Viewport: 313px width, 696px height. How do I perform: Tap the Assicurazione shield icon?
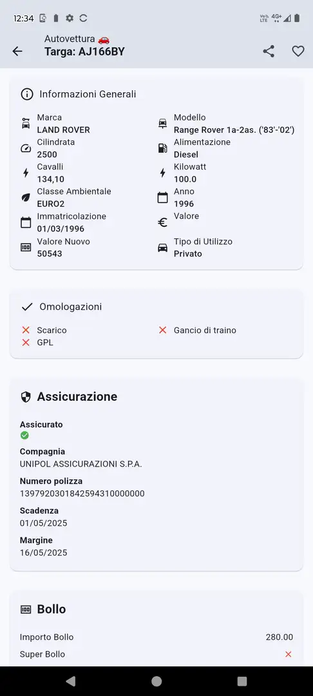tap(26, 397)
